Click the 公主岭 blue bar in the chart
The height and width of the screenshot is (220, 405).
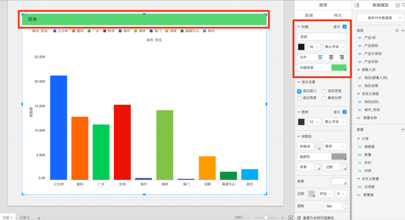click(x=59, y=128)
